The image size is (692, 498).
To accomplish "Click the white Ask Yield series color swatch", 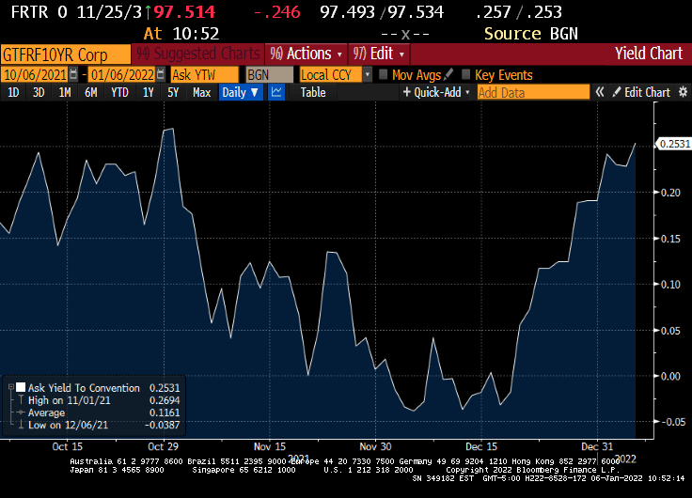I will tap(21, 387).
